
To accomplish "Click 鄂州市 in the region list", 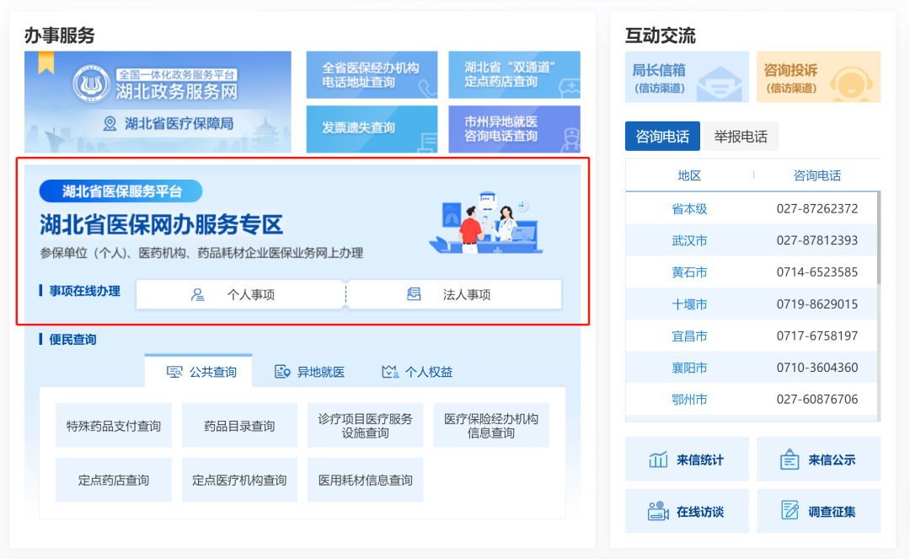I will (689, 400).
